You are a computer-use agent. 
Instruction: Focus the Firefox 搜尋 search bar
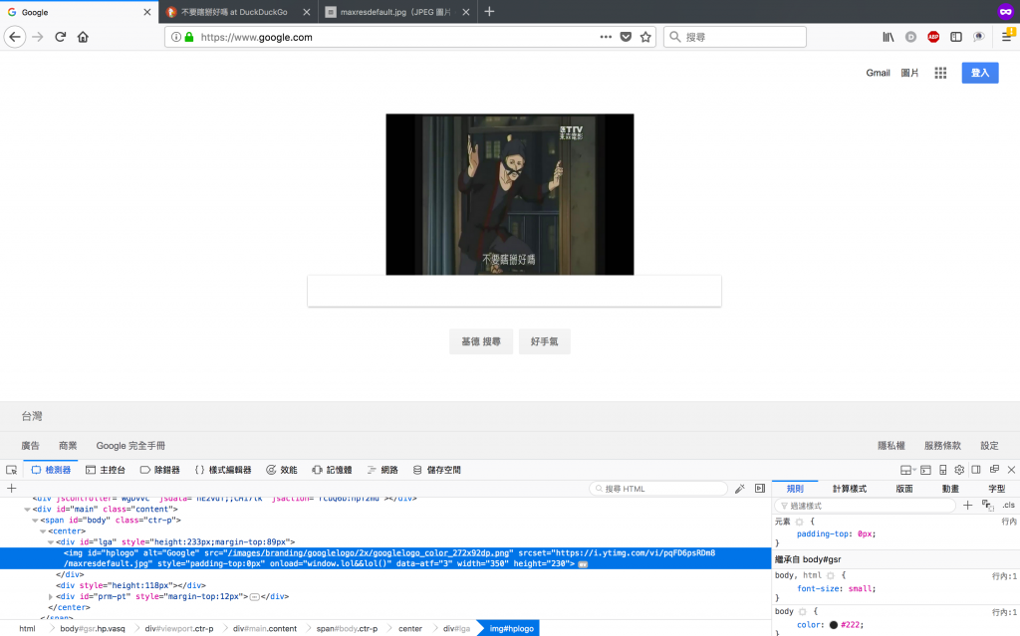735,37
